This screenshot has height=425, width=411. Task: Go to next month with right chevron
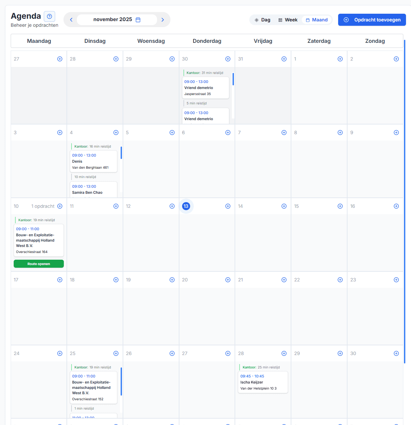pyautogui.click(x=163, y=20)
